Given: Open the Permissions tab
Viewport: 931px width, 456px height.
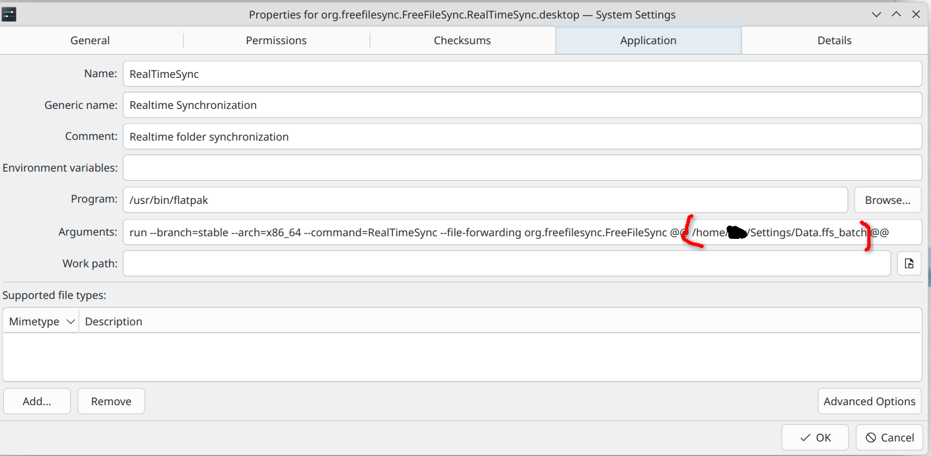Looking at the screenshot, I should (x=276, y=40).
